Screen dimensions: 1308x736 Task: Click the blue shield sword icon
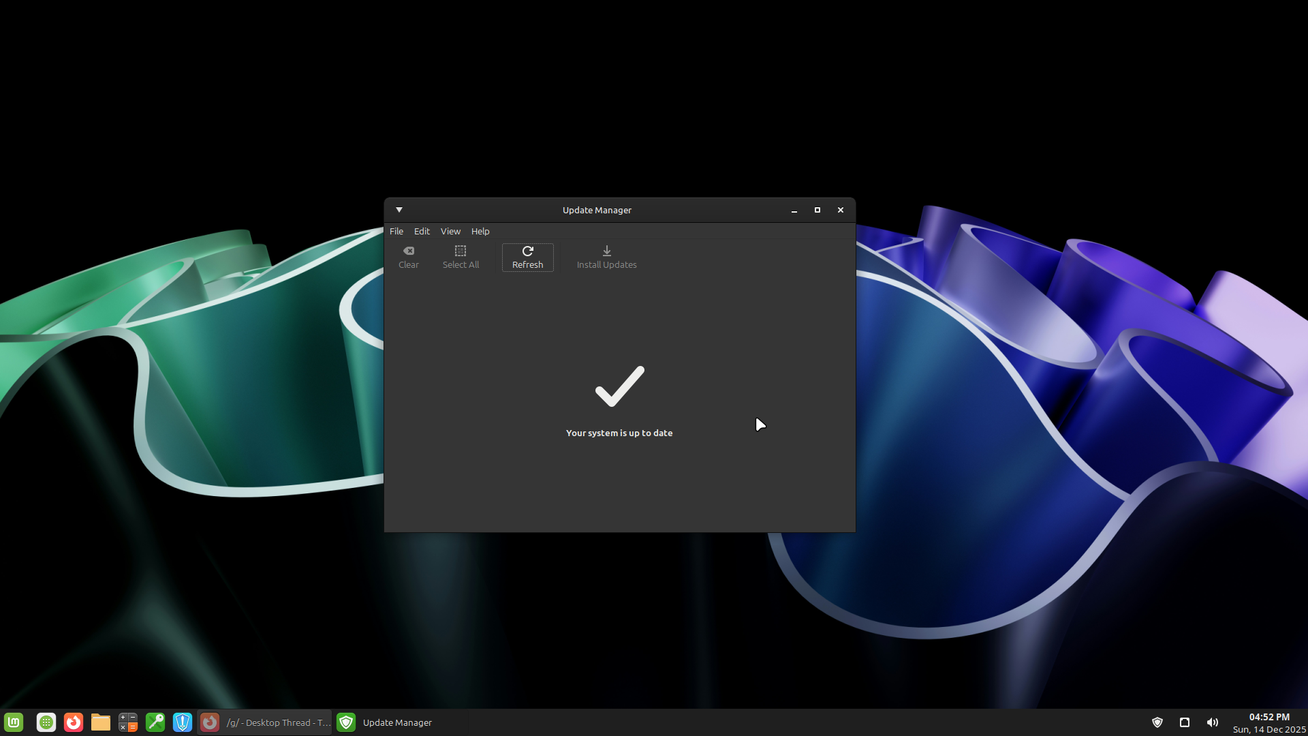tap(183, 722)
